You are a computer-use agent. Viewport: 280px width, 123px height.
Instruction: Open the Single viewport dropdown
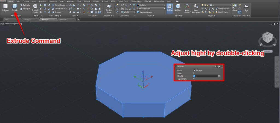146,12
